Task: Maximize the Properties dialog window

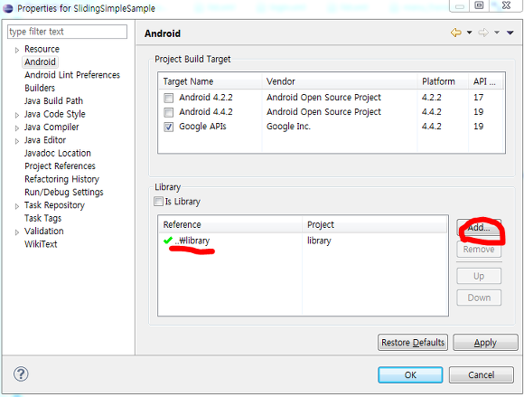Action: [479, 5]
